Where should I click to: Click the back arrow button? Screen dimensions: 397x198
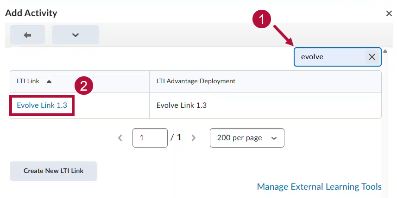pos(27,35)
